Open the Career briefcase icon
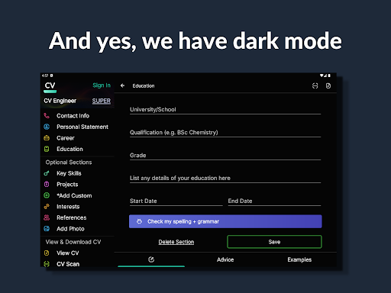 click(x=47, y=138)
